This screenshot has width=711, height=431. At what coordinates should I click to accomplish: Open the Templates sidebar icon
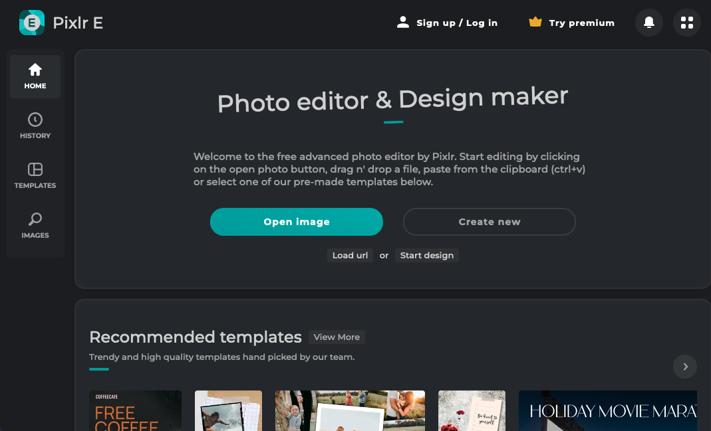point(35,170)
